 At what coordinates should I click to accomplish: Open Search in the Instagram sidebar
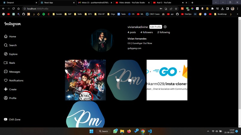[x=10, y=45]
